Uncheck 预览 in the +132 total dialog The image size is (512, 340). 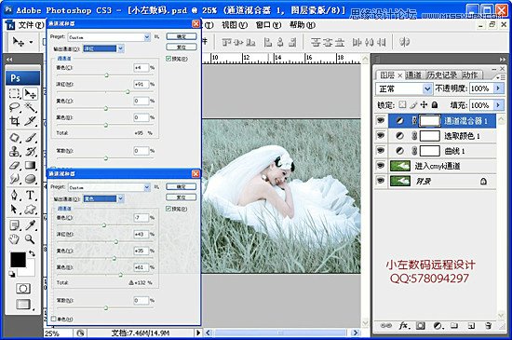pyautogui.click(x=168, y=209)
